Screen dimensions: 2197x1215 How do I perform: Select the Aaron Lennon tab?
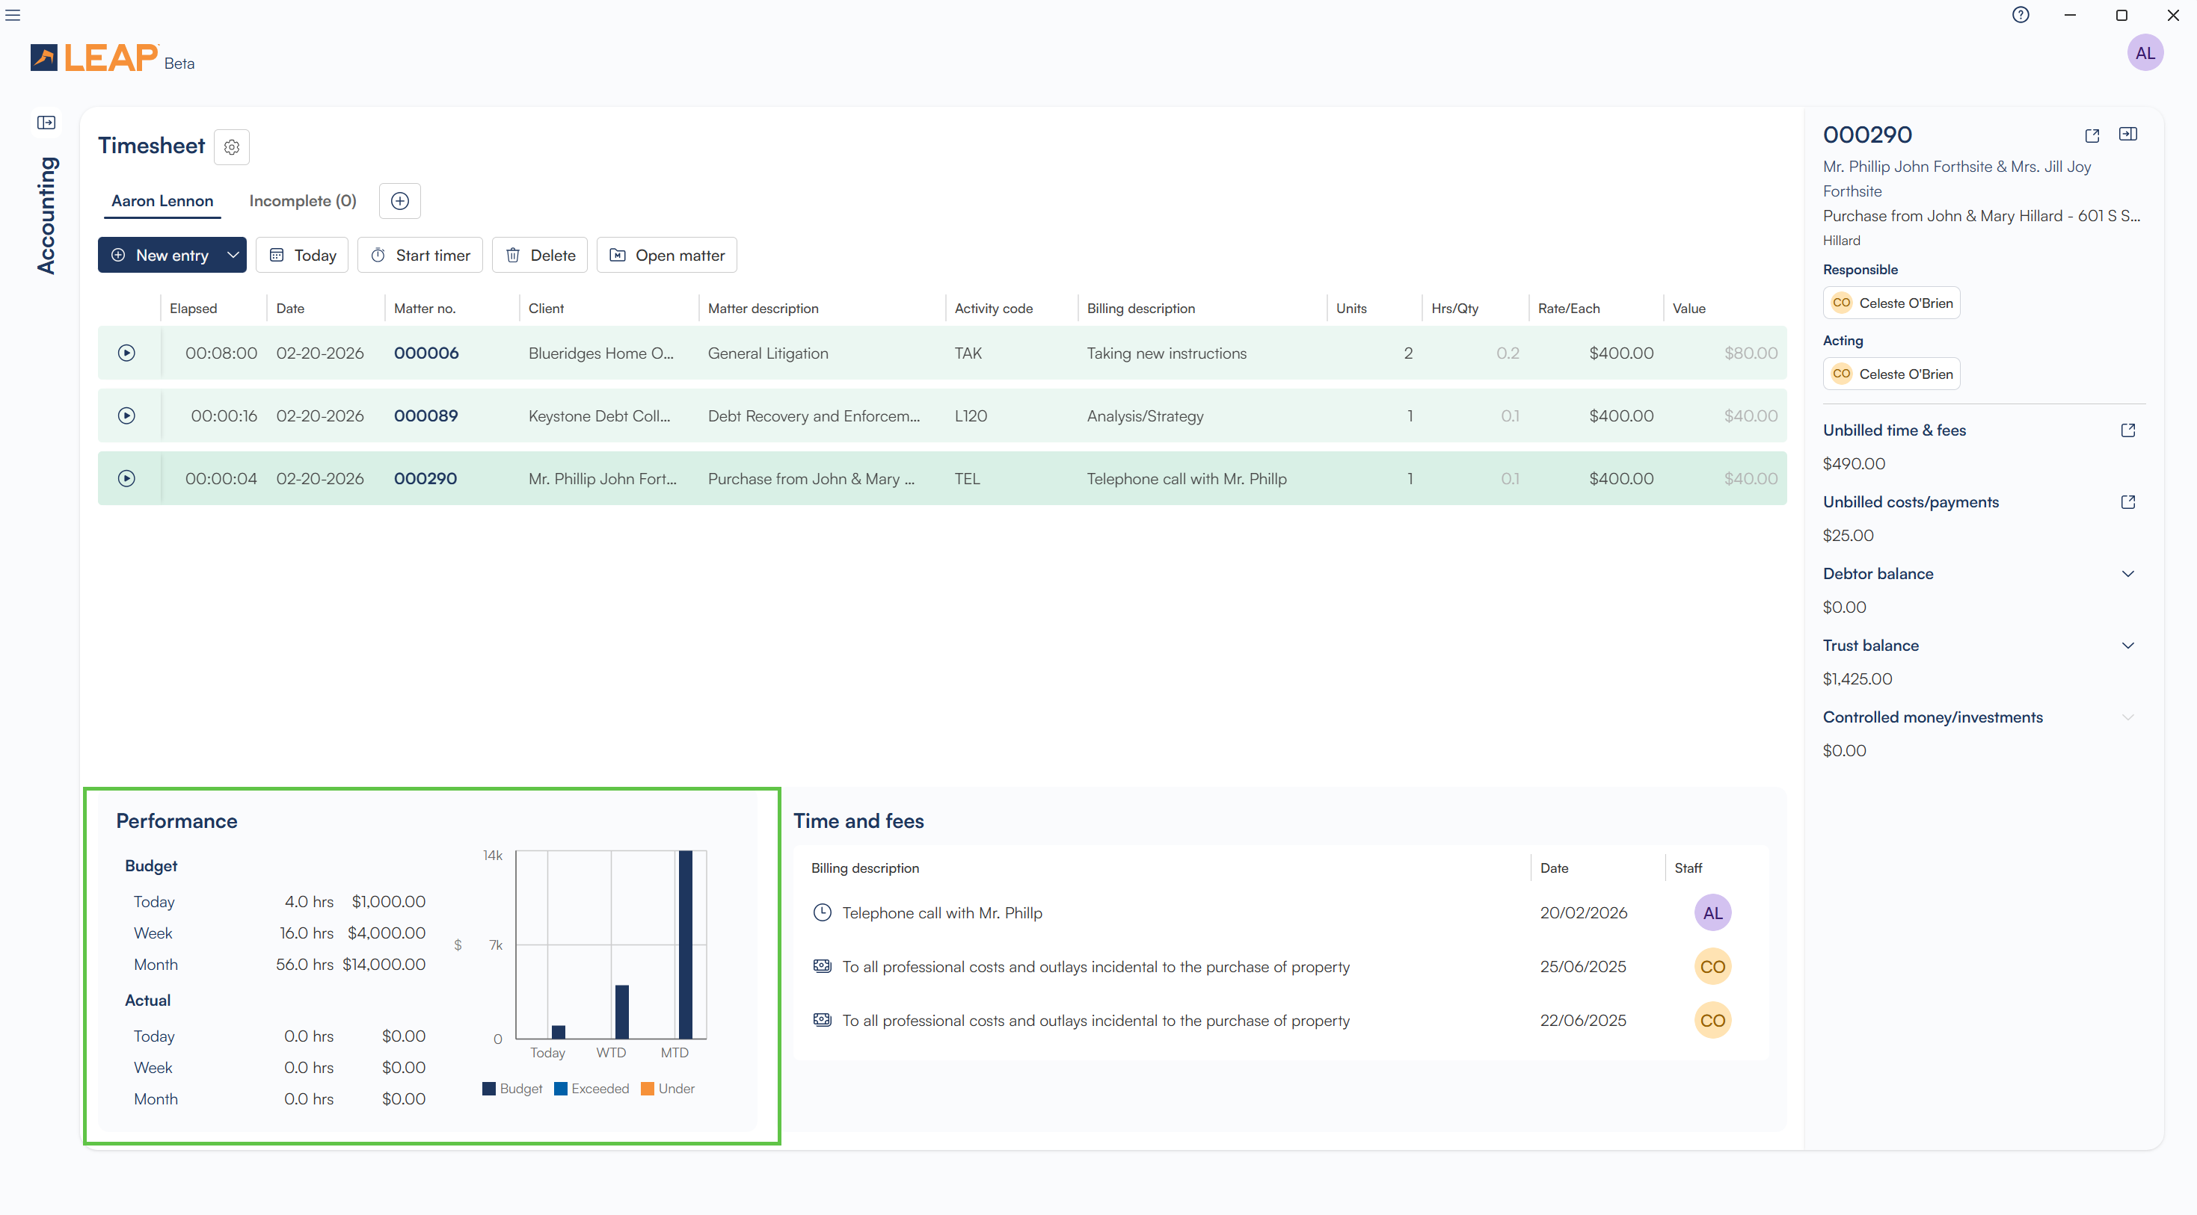click(162, 201)
